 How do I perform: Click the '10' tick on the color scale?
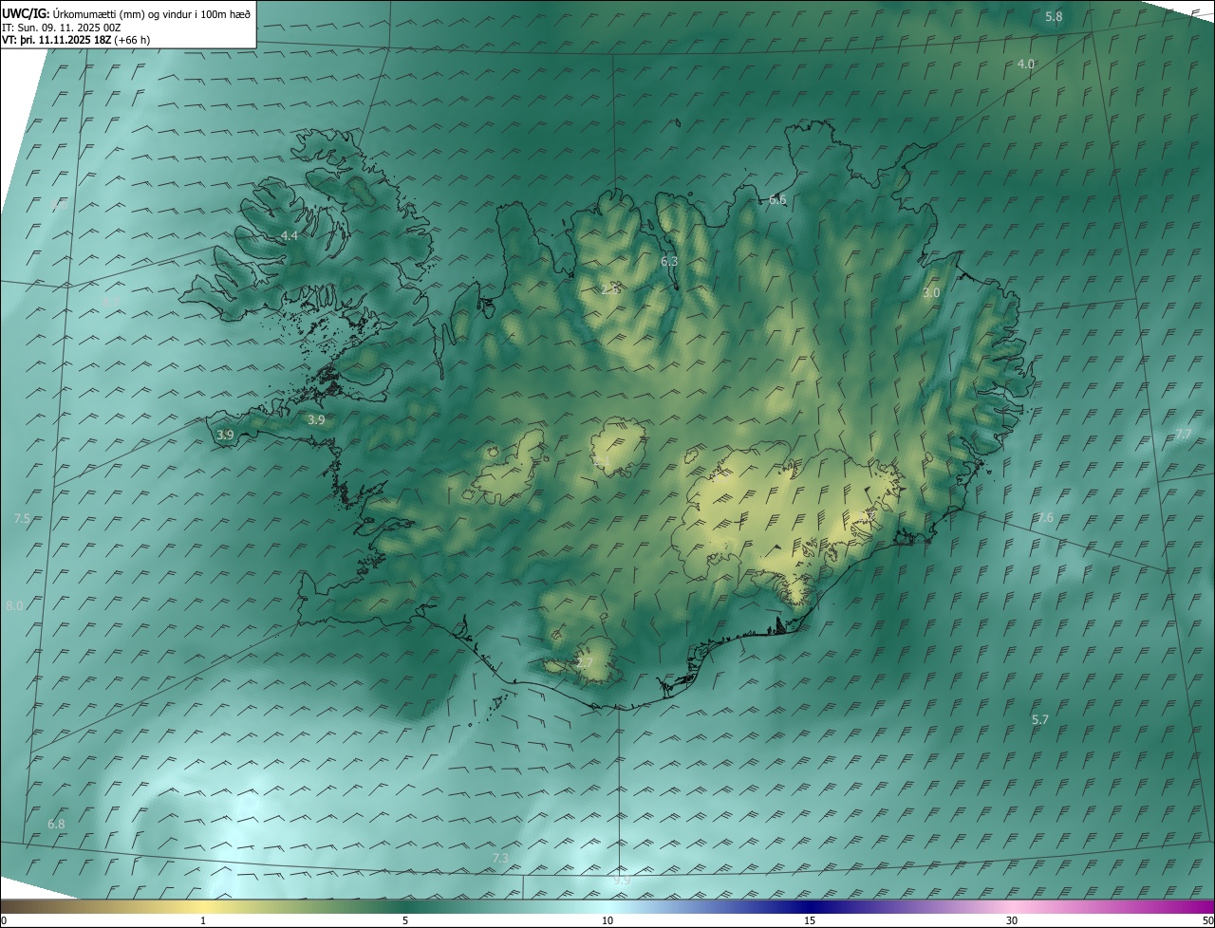pyautogui.click(x=607, y=920)
